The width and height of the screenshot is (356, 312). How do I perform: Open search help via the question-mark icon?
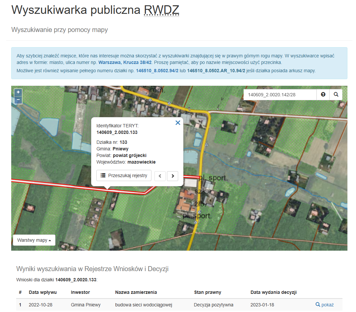tap(323, 95)
